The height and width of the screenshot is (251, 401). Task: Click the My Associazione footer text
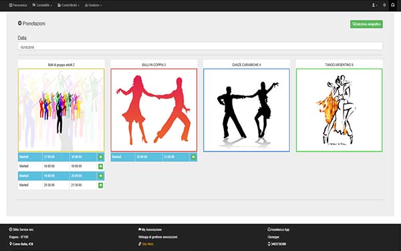[x=152, y=230]
